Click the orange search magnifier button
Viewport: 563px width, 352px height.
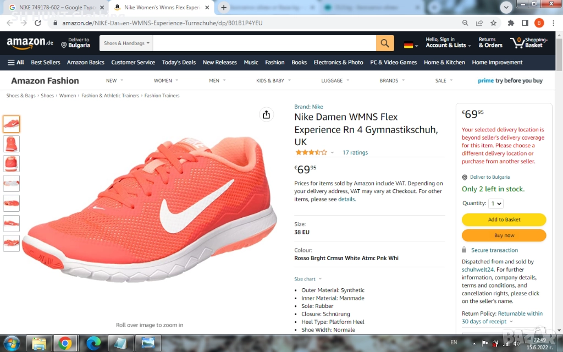click(384, 43)
